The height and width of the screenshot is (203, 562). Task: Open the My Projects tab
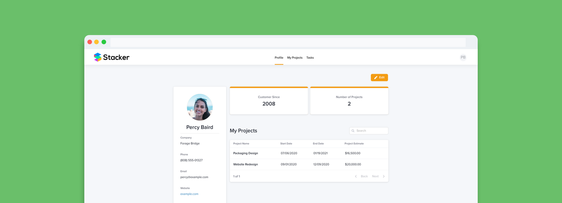tap(294, 58)
